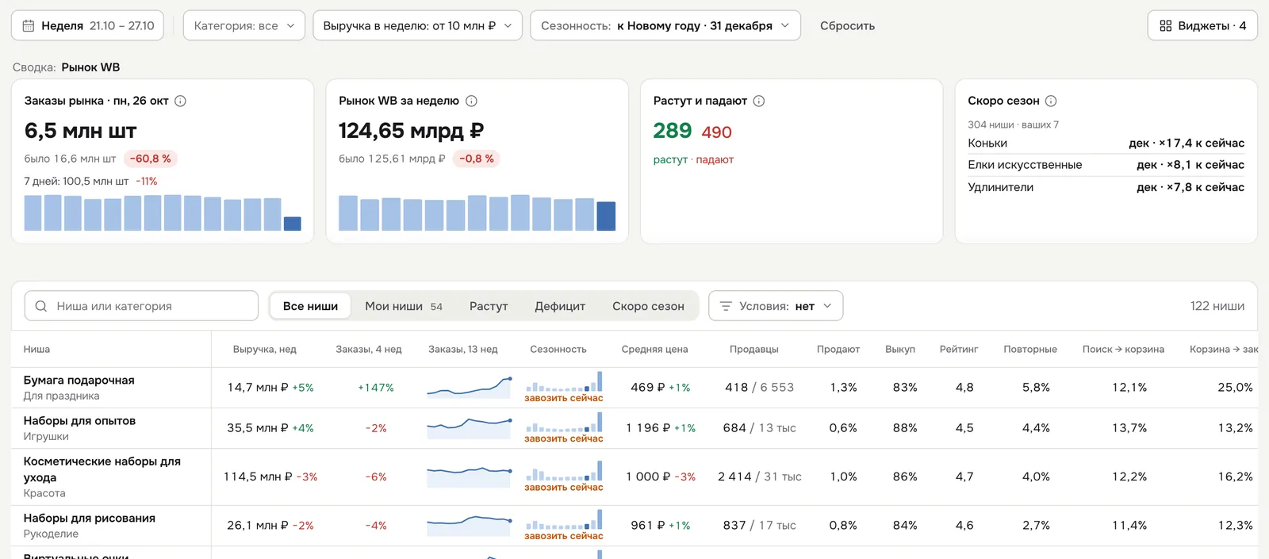Image resolution: width=1269 pixels, height=559 pixels.
Task: Open the Растут tab
Action: click(489, 306)
